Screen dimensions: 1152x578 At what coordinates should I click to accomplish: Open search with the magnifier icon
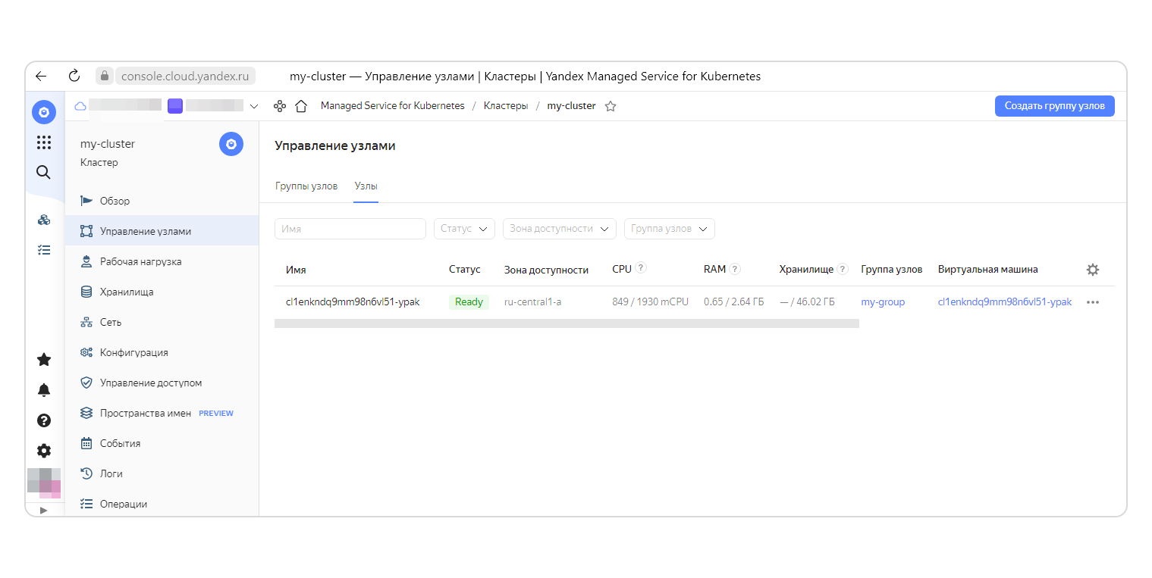pos(44,173)
